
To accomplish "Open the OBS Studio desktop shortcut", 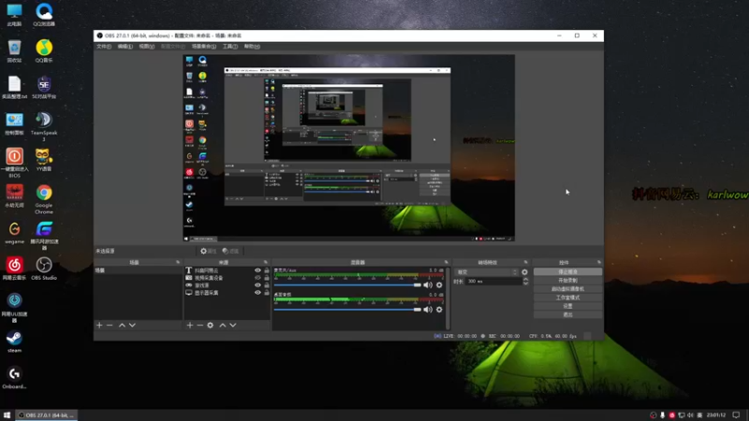I will [44, 269].
